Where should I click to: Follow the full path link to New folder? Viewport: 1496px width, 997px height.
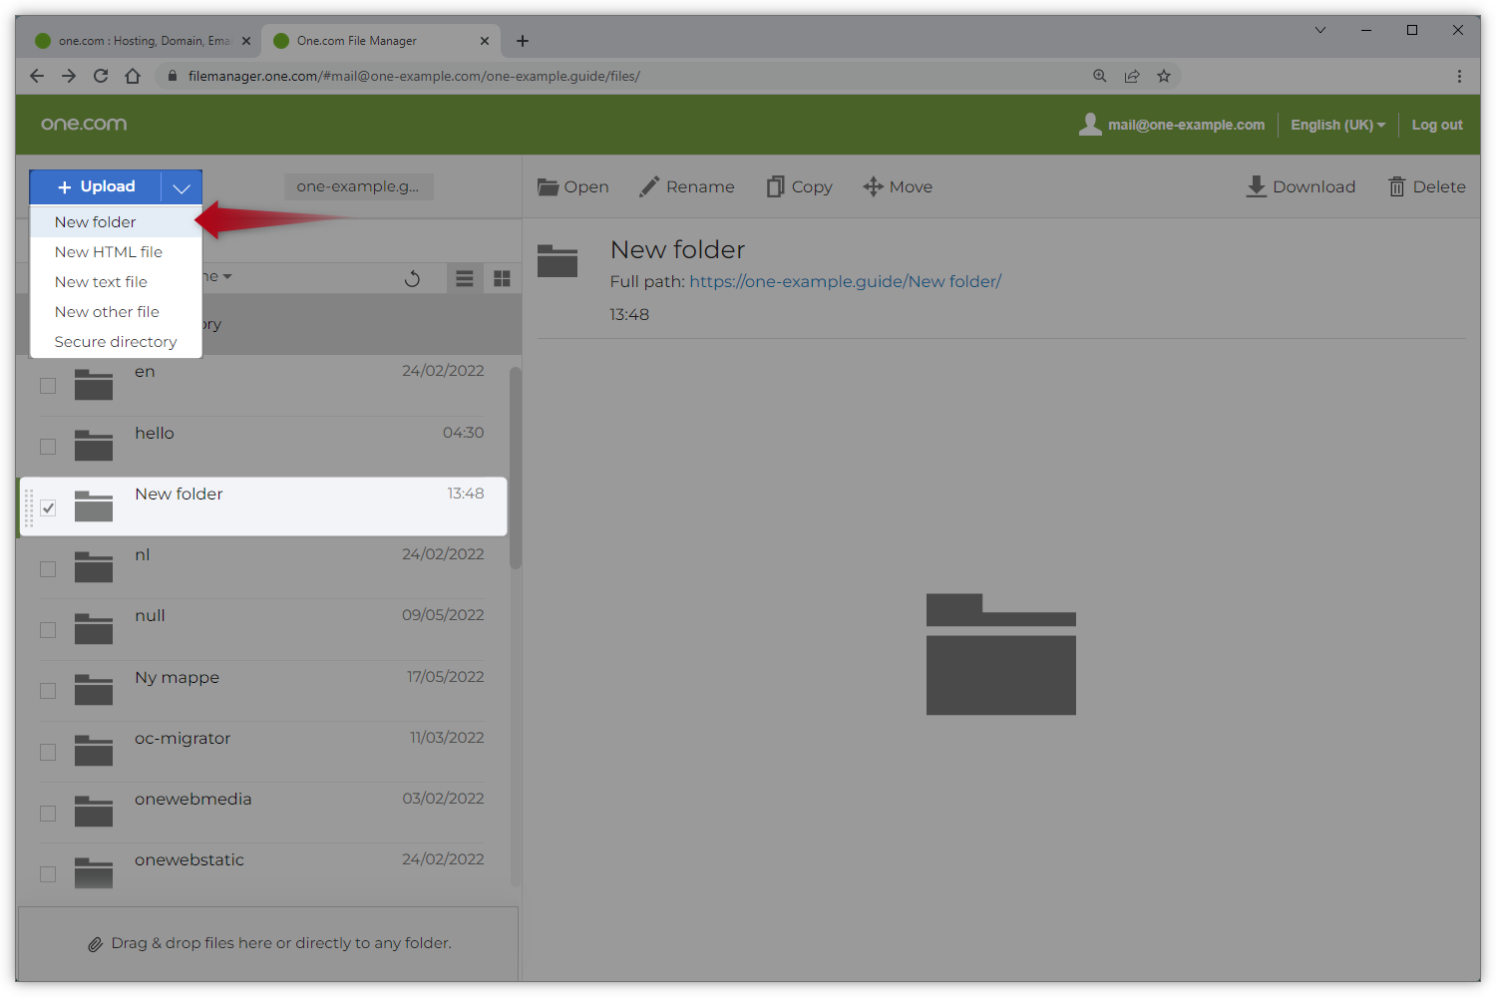pyautogui.click(x=845, y=281)
